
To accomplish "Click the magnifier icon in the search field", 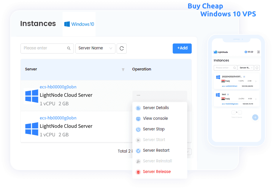I will [69, 48].
